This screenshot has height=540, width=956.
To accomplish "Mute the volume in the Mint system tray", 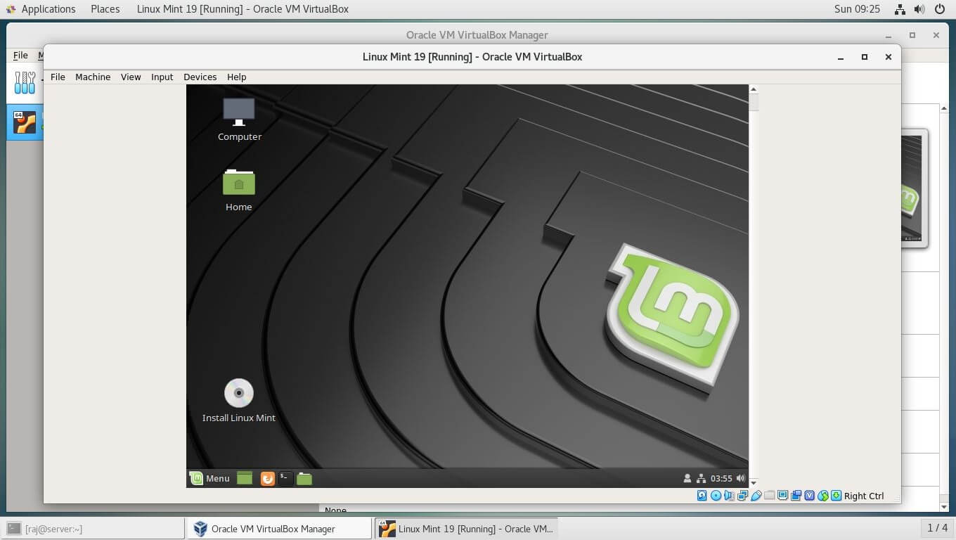I will coord(740,477).
